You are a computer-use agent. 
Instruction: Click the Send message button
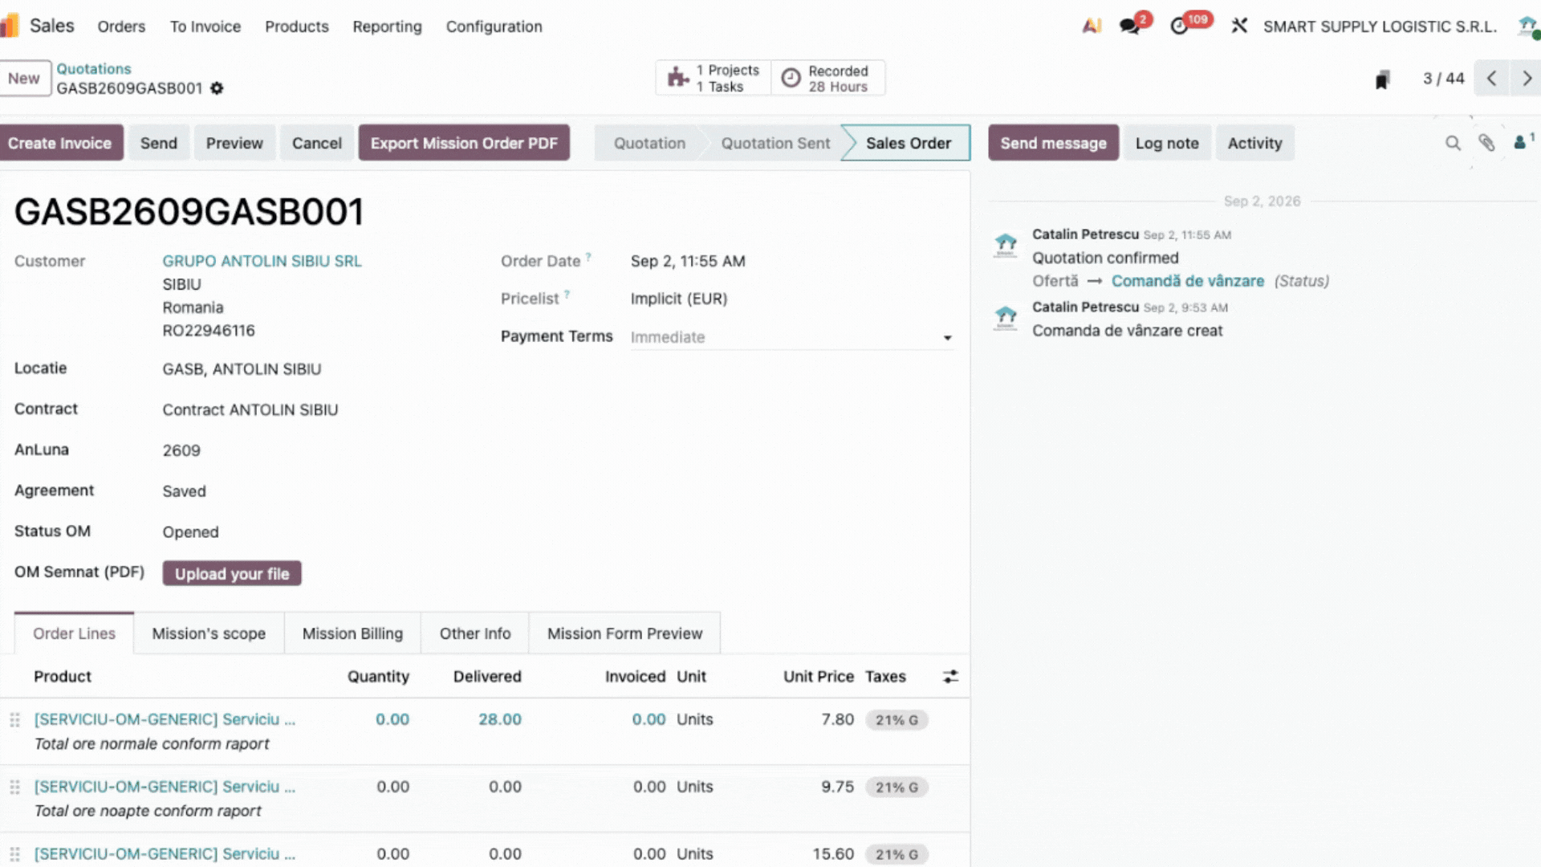[1053, 143]
